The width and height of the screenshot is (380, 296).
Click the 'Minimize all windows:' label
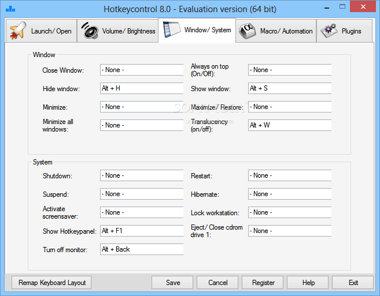[58, 125]
